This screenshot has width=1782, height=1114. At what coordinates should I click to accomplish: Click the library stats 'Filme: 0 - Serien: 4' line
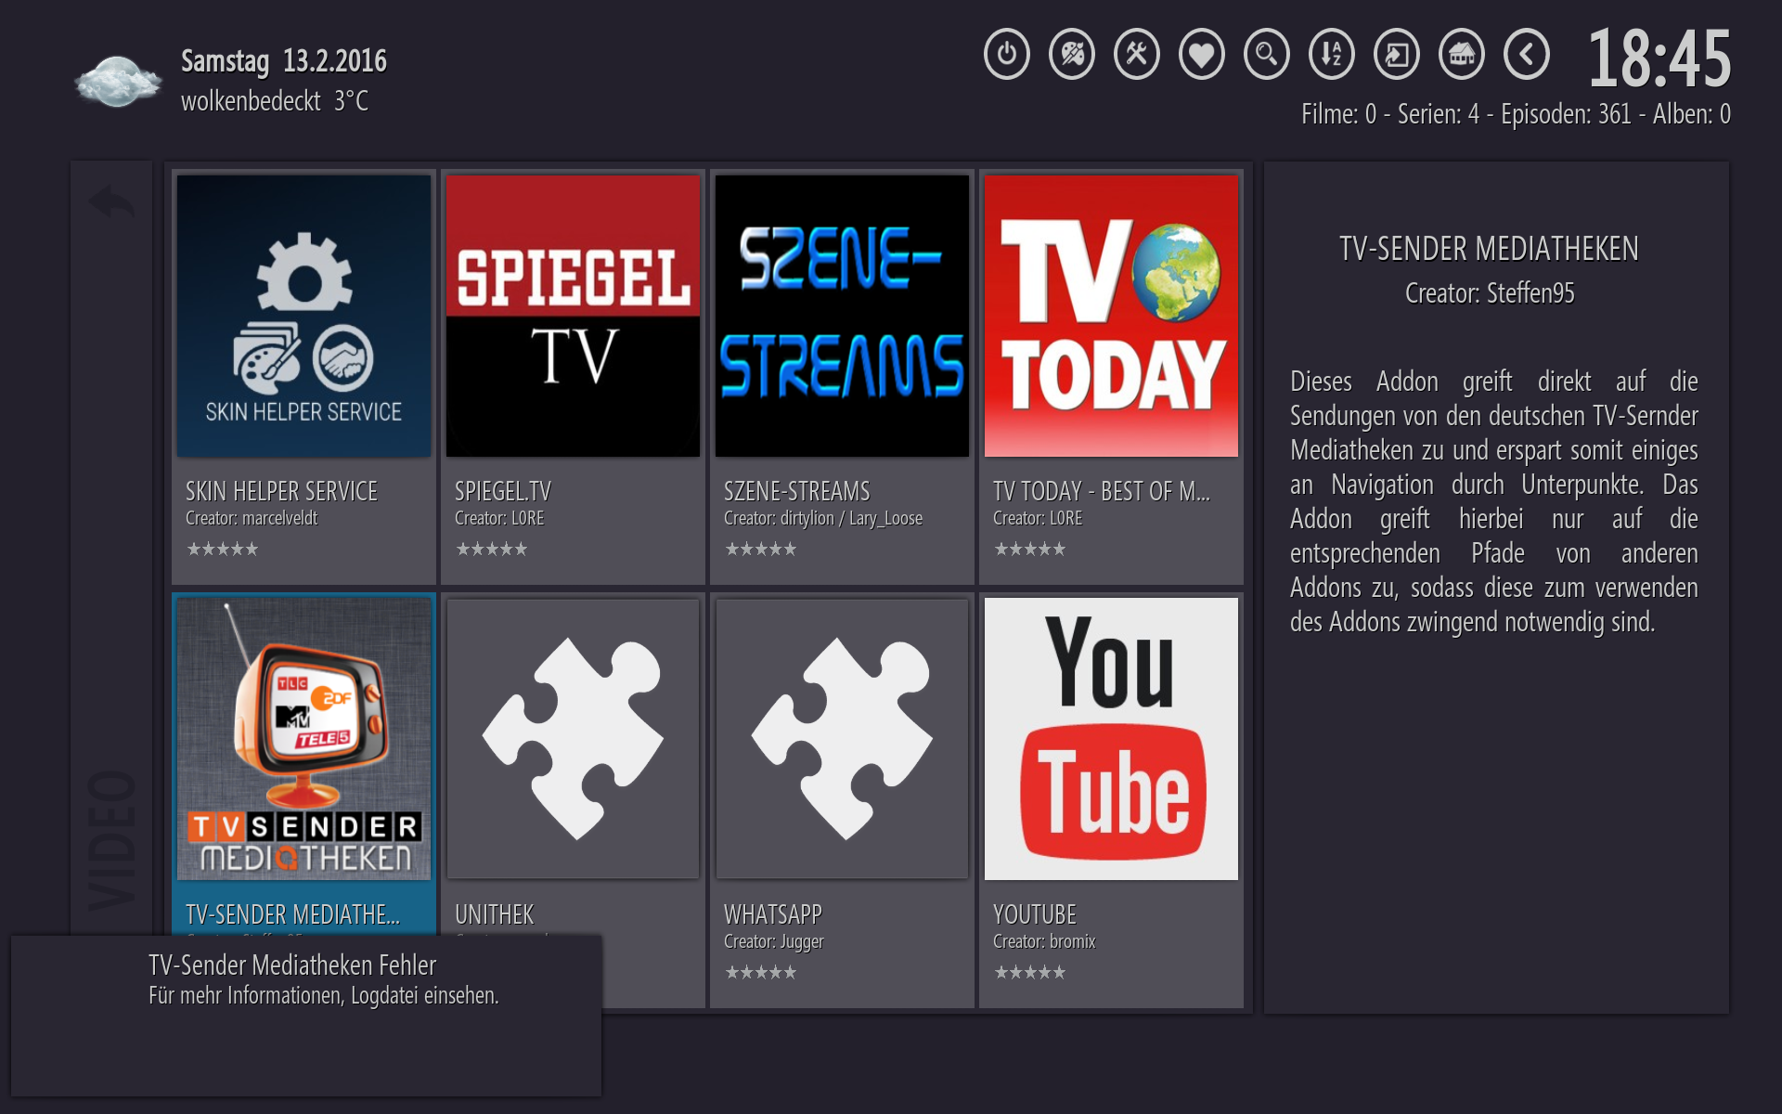coord(1516,114)
